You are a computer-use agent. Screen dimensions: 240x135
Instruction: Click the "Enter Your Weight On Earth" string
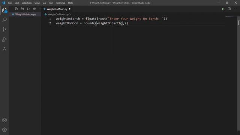click(x=136, y=19)
